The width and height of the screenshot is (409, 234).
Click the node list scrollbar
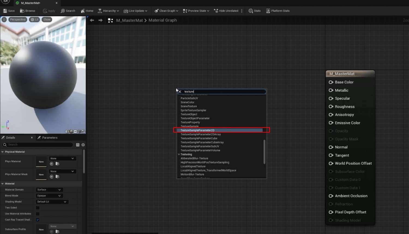tap(264, 152)
